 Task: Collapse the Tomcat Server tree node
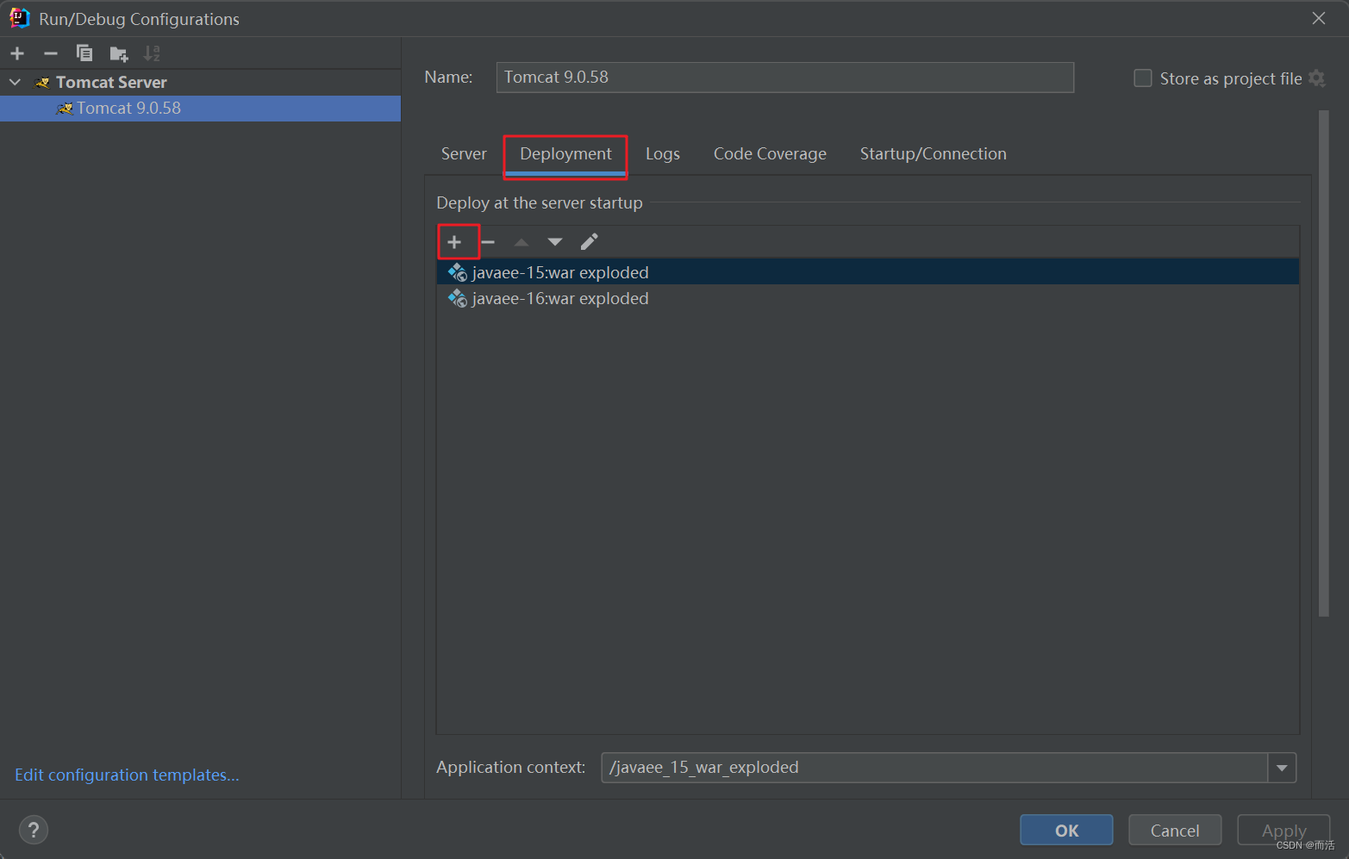click(15, 82)
